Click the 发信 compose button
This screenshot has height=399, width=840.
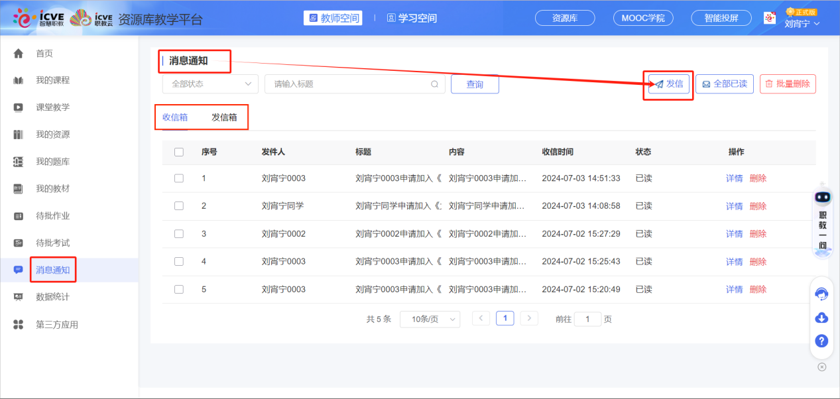coord(668,84)
